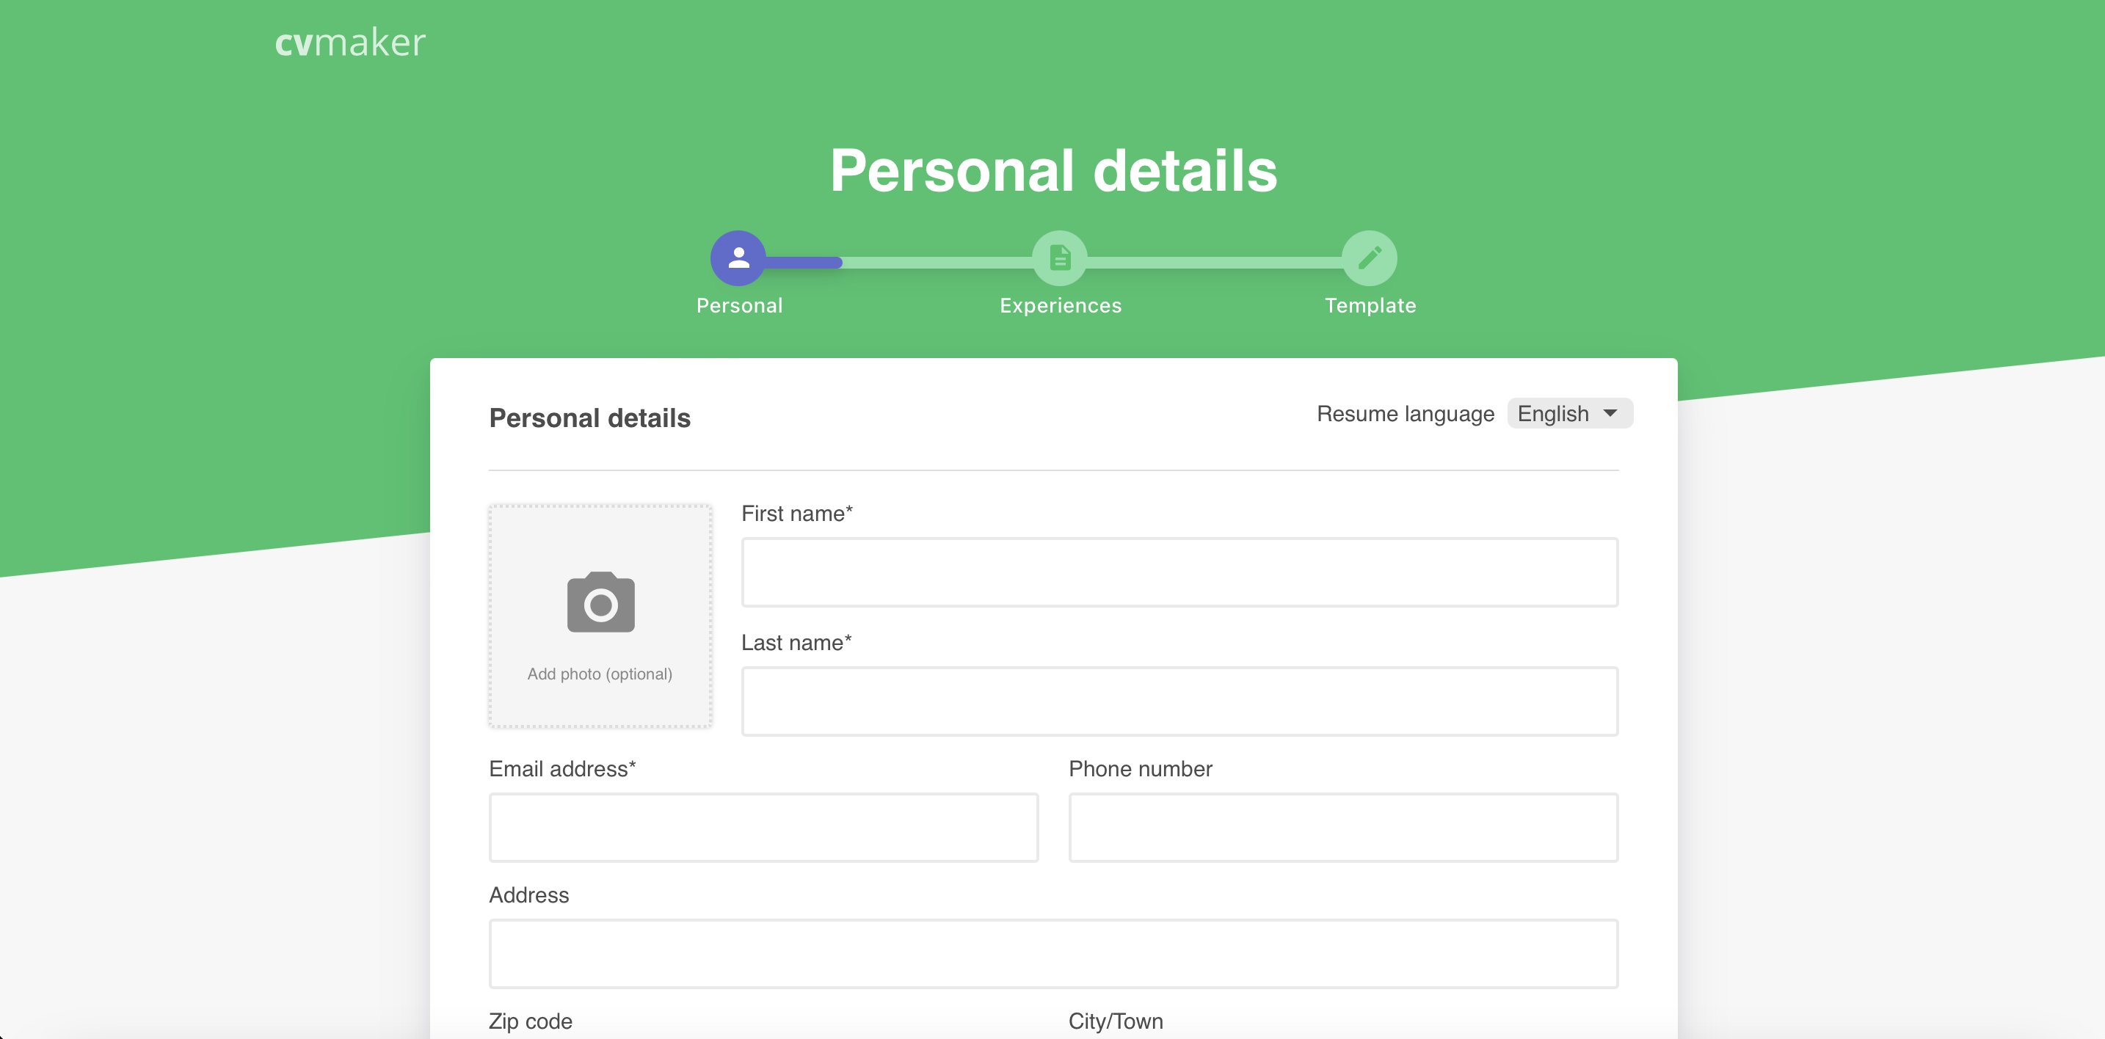Click the Template pencil icon

tap(1370, 259)
